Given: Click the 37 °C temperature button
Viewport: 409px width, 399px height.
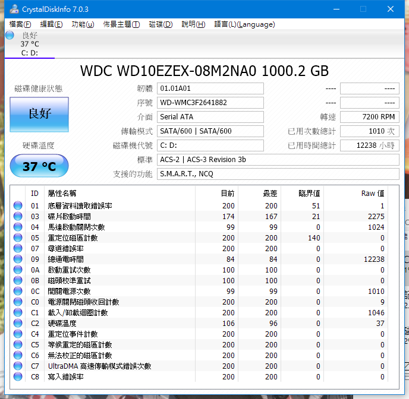Looking at the screenshot, I should 39,166.
